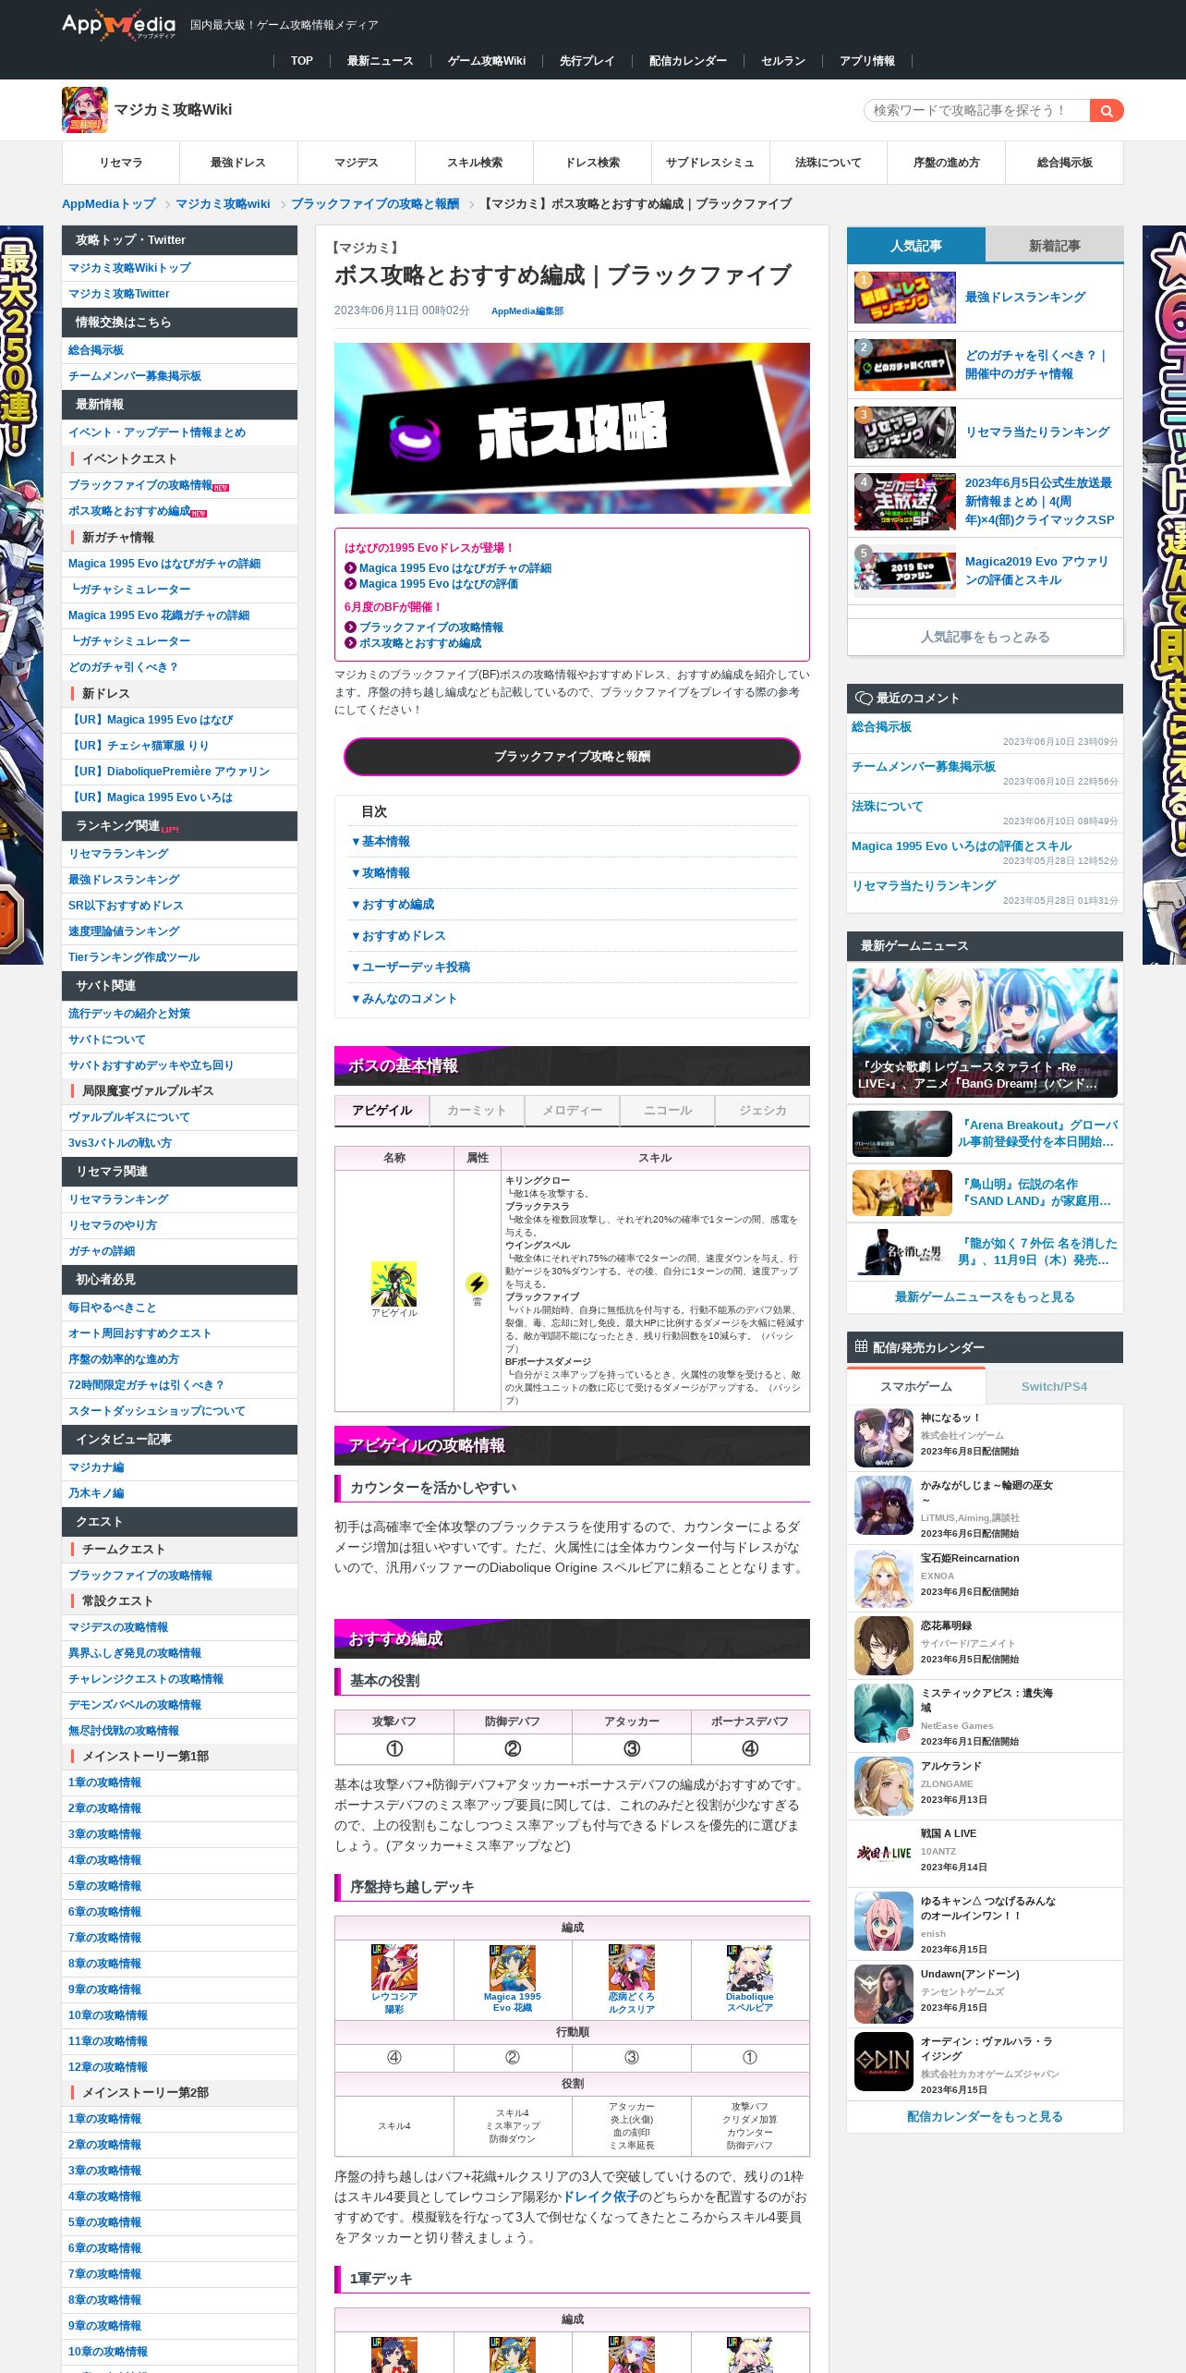This screenshot has width=1186, height=2373.
Task: Jump to ▼おすすめドレス section
Action: click(x=399, y=936)
